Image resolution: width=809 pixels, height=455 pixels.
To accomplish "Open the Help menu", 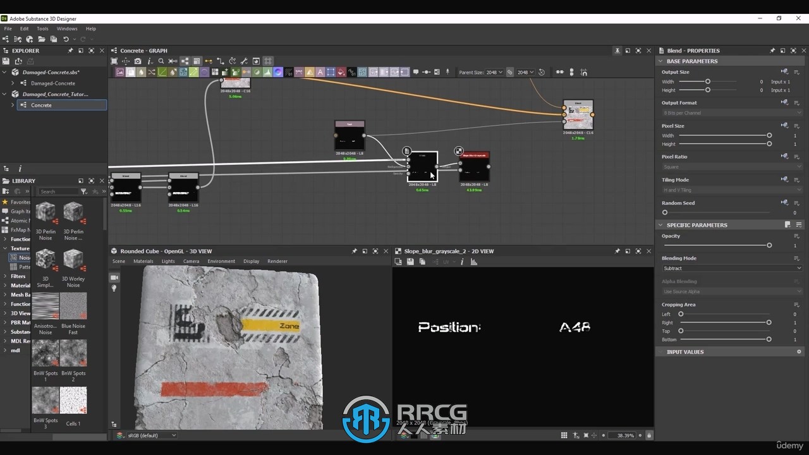I will 91,28.
